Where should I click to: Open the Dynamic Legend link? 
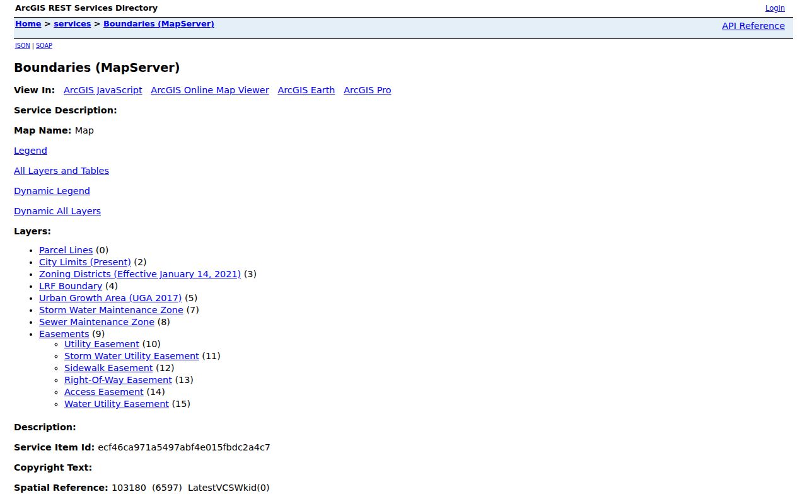coord(52,191)
